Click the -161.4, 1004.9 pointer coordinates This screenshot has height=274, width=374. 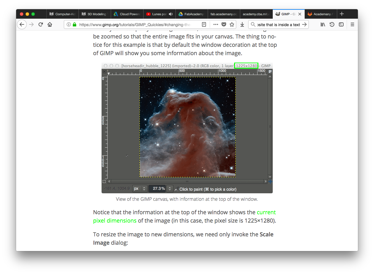(x=117, y=189)
